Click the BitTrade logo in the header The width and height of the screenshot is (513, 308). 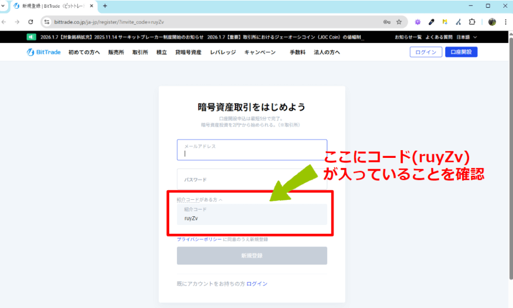point(43,52)
